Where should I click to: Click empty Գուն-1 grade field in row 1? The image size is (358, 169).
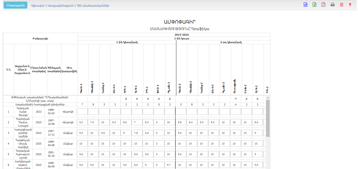pyautogui.click(x=82, y=112)
